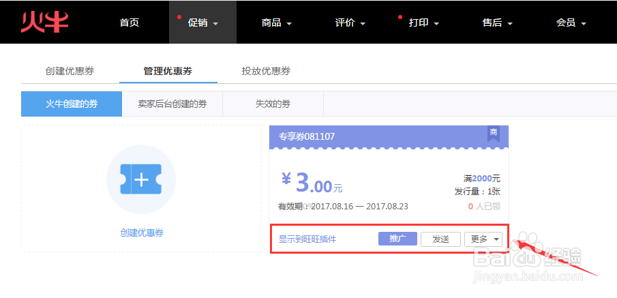Expand the 评价 dropdown menu
Image resolution: width=617 pixels, height=298 pixels.
point(350,23)
